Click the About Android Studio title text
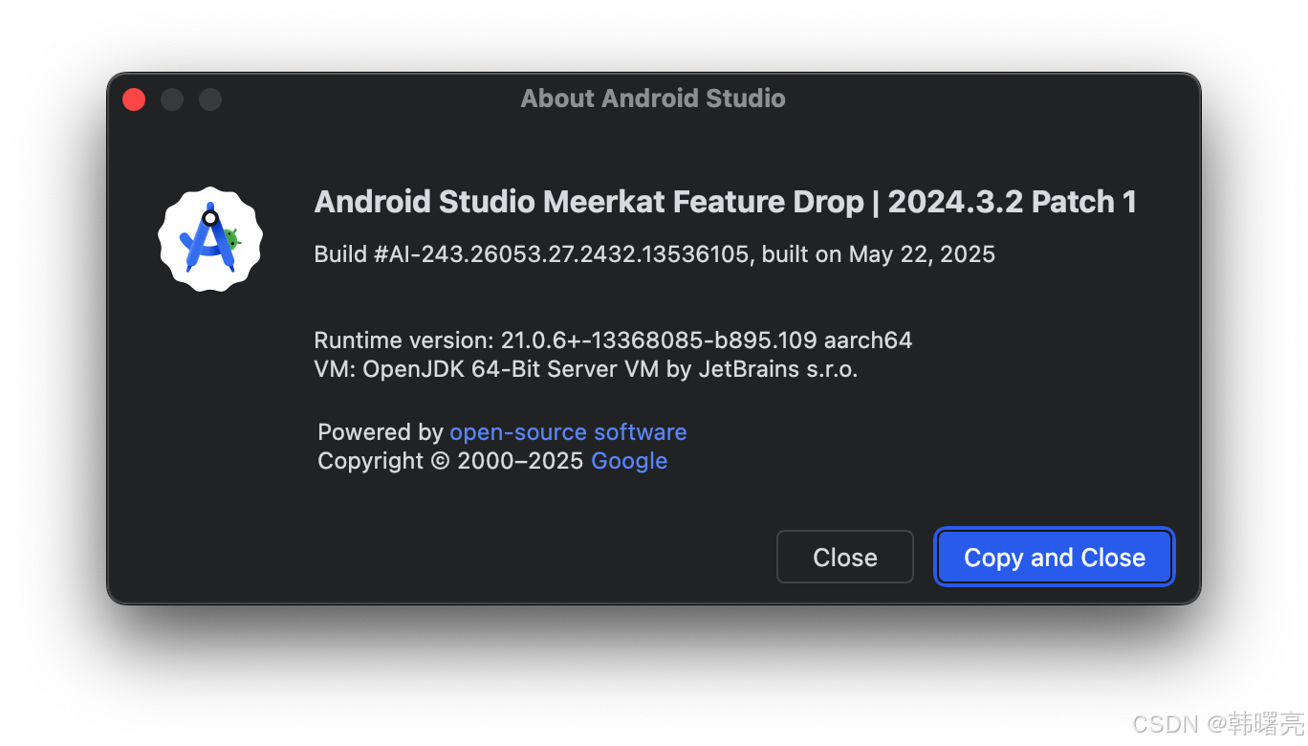 652,98
